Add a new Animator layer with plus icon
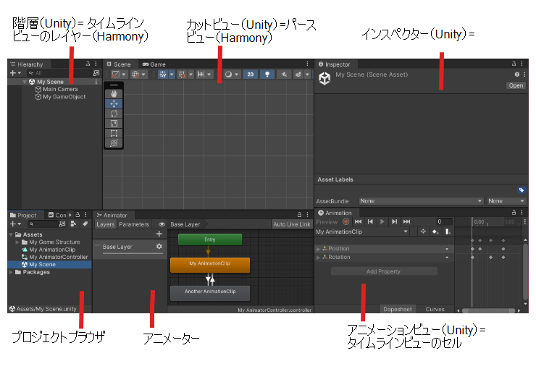This screenshot has width=536, height=369. click(x=159, y=234)
